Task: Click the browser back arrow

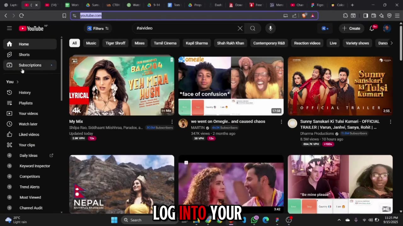Action: [x=6, y=15]
